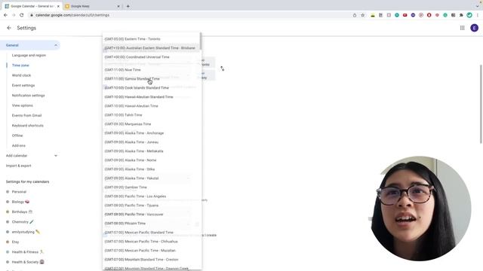Select Australian Eastern Standard Time - Brisbane
483x271 pixels.
[x=151, y=48]
